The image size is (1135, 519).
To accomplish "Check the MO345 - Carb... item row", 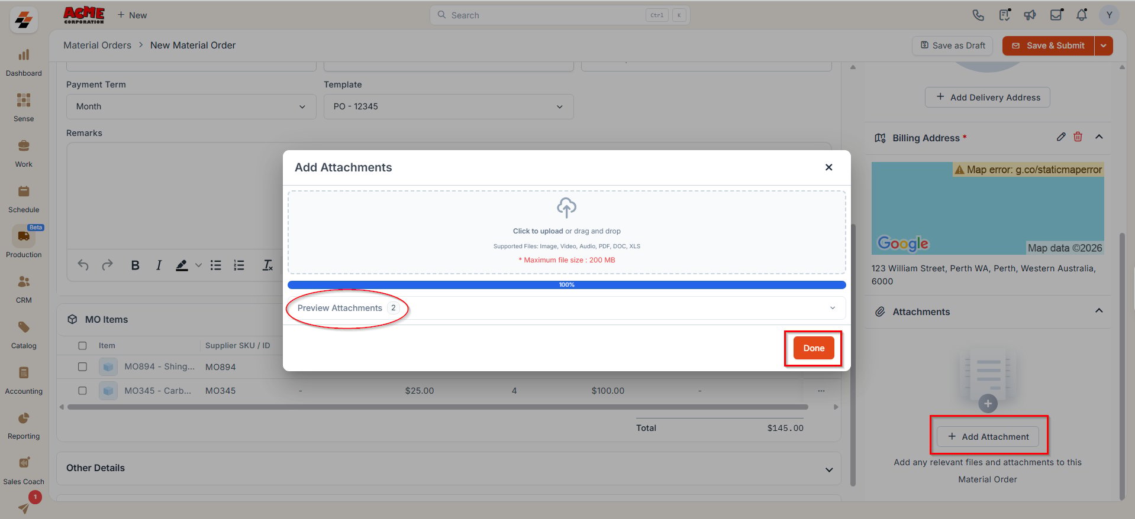I will point(82,391).
